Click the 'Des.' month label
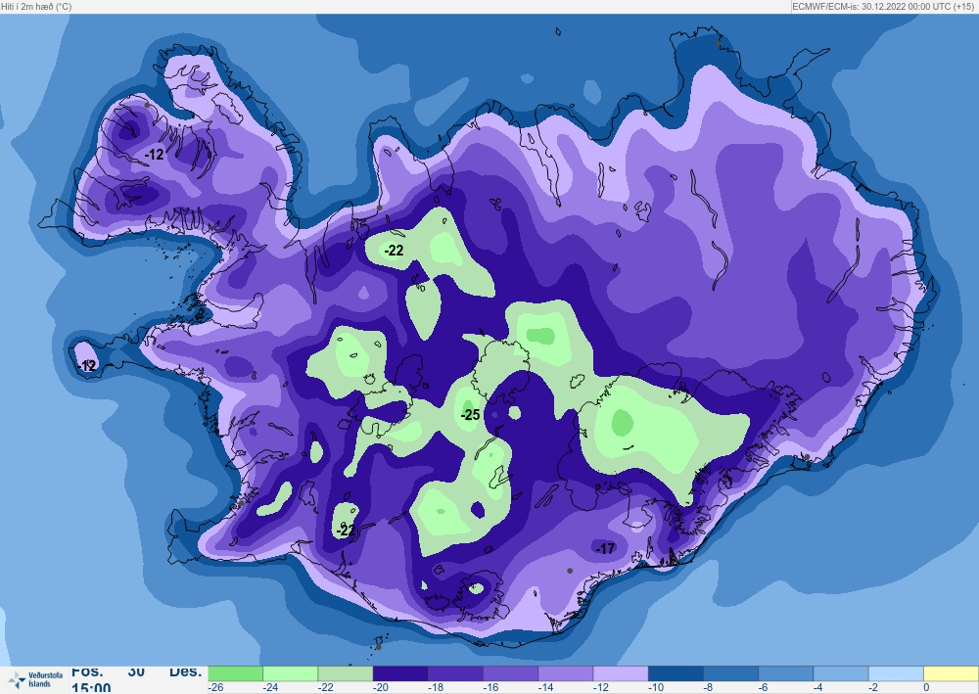Image resolution: width=979 pixels, height=694 pixels. coord(185,672)
